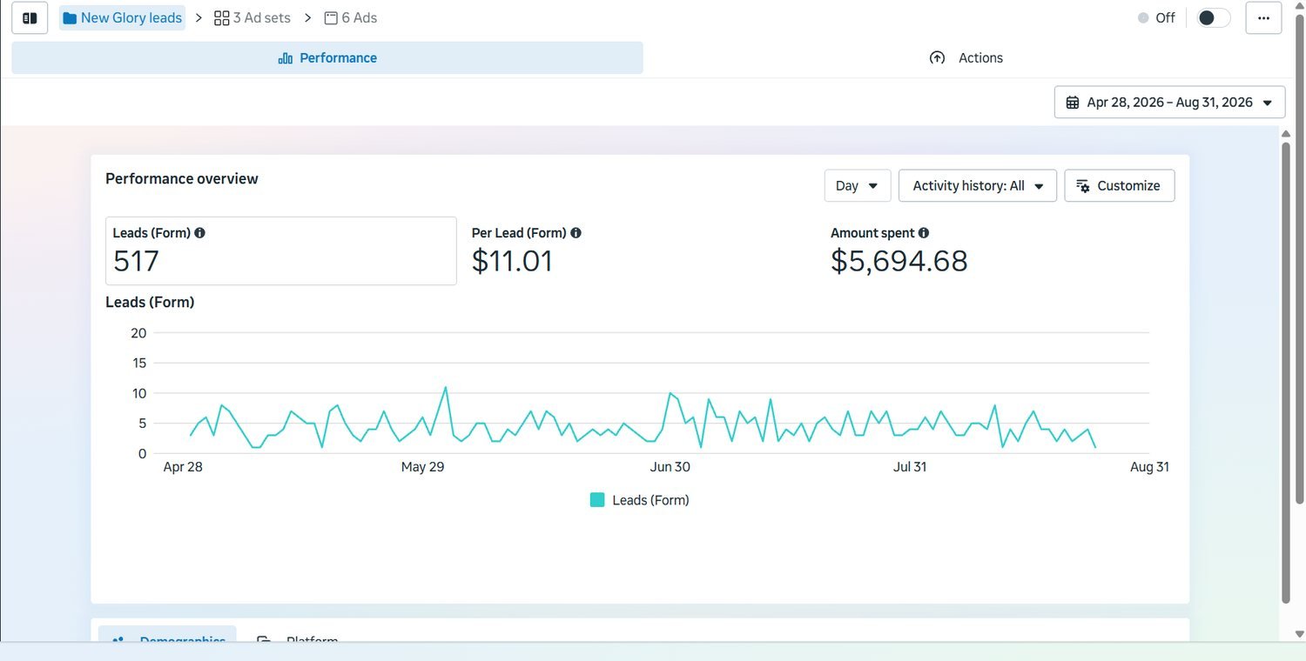Click the Performance overview heading

pos(182,178)
